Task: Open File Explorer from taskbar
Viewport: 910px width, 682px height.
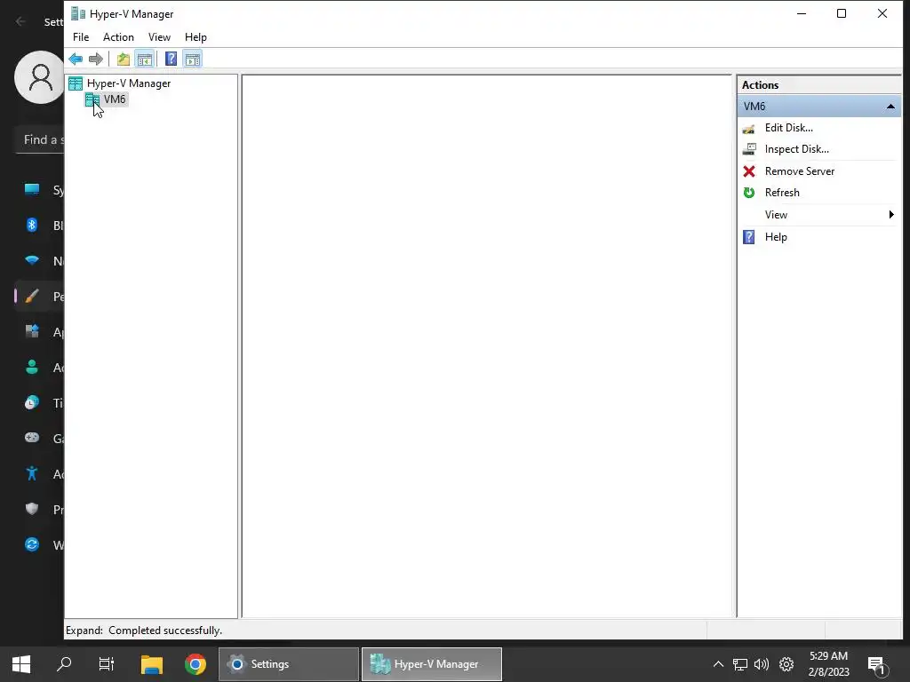Action: click(151, 664)
